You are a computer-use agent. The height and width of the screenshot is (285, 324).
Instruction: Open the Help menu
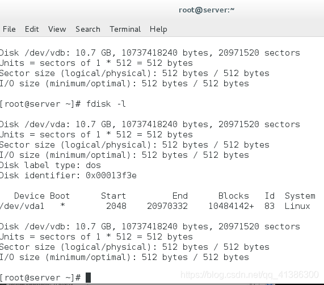pos(158,30)
